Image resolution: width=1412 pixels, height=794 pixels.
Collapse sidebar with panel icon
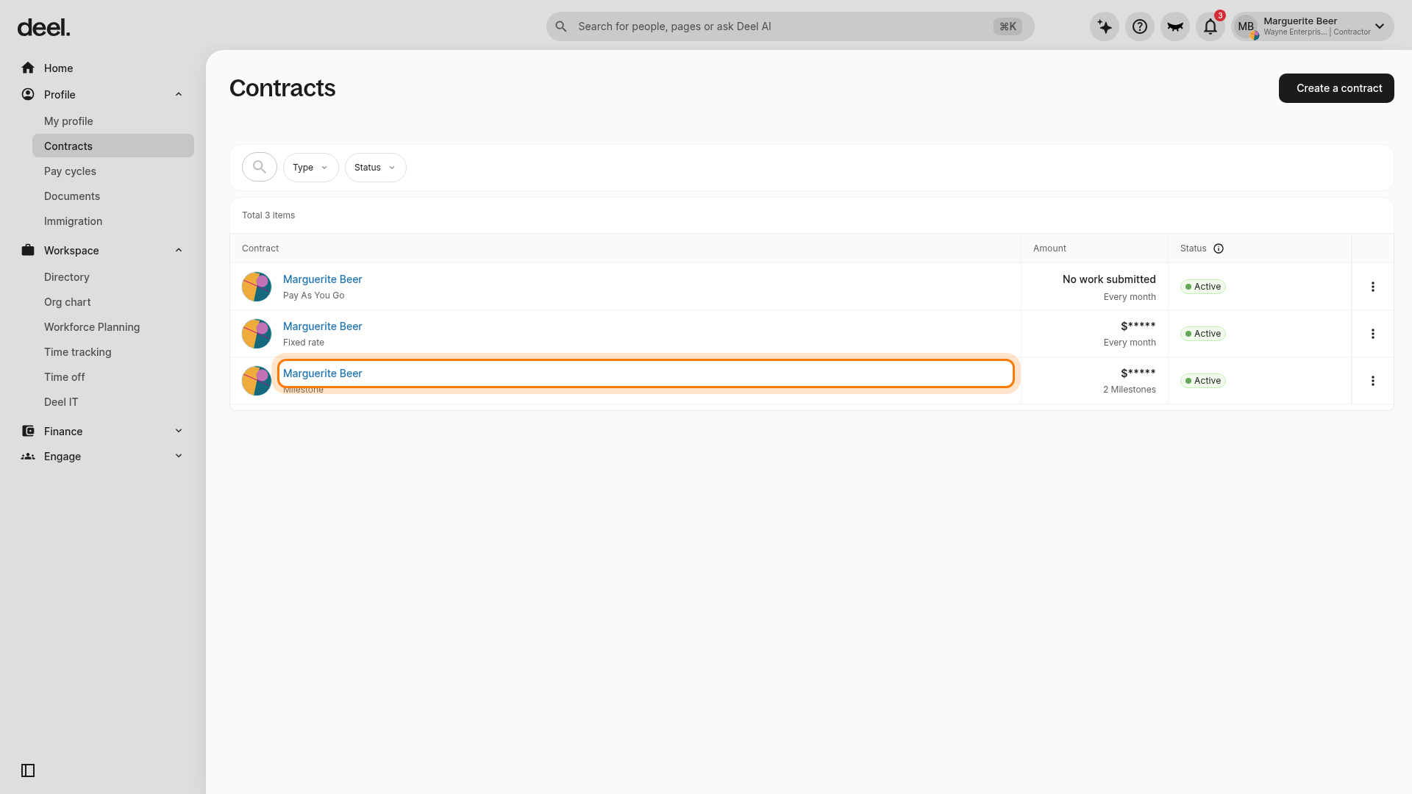click(28, 770)
